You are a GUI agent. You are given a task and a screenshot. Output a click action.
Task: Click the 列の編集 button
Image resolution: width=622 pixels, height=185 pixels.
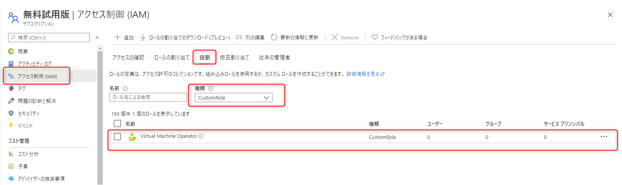pyautogui.click(x=250, y=38)
